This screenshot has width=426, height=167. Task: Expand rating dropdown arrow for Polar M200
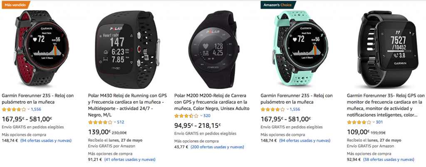click(x=201, y=116)
